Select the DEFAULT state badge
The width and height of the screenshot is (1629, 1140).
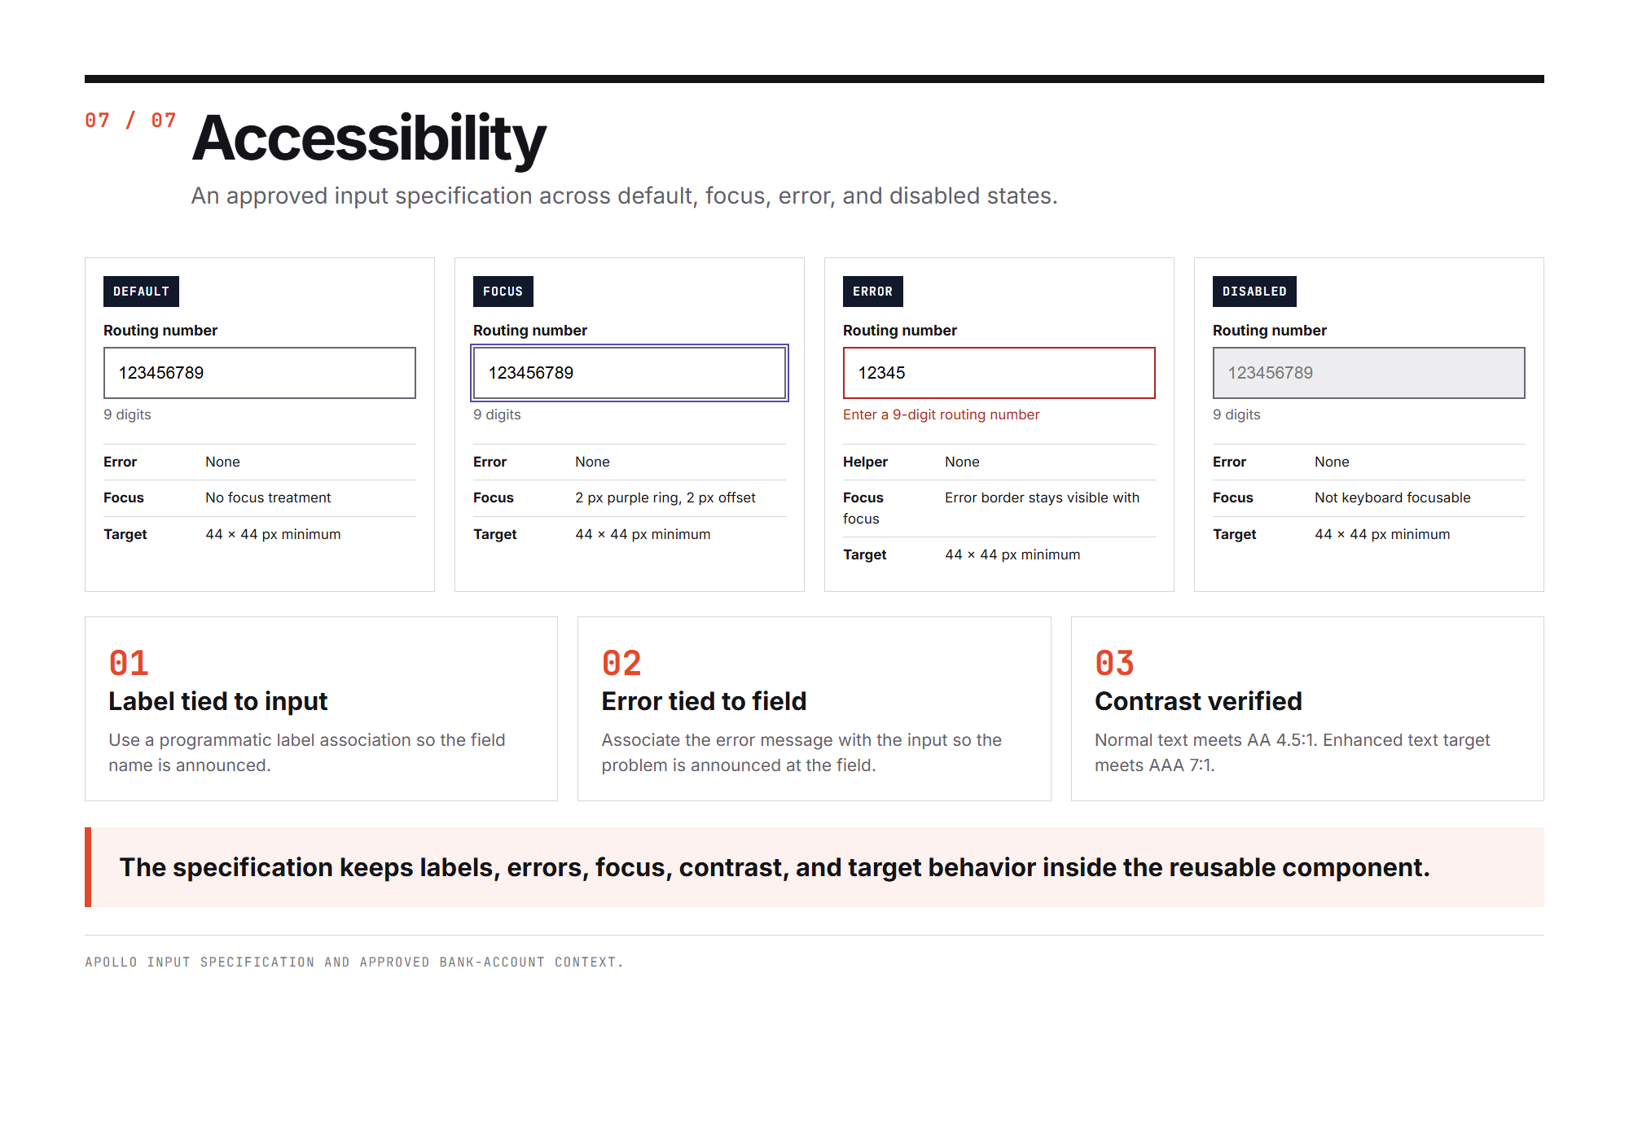click(x=141, y=292)
